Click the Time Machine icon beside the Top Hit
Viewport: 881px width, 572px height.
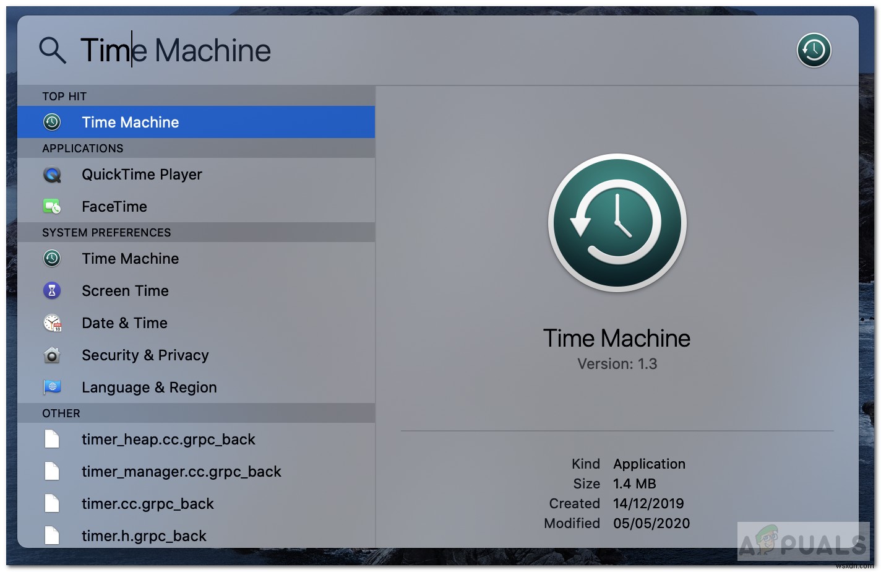52,122
